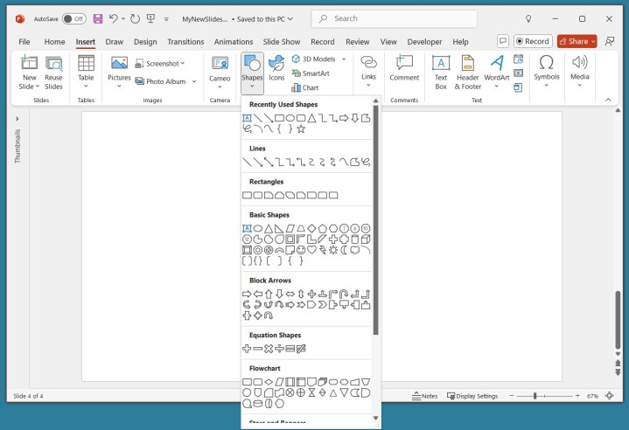Image resolution: width=629 pixels, height=430 pixels.
Task: Toggle the AutoSave switch
Action: coord(73,18)
